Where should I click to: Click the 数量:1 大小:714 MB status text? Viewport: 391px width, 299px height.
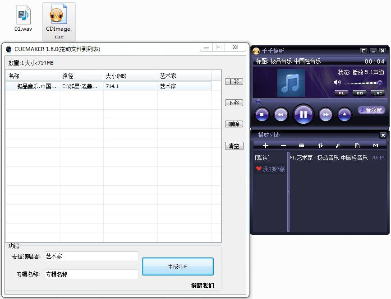click(x=31, y=63)
